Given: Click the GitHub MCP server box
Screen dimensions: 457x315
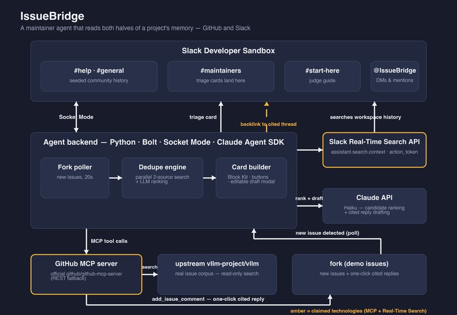Looking at the screenshot, I should (86, 274).
